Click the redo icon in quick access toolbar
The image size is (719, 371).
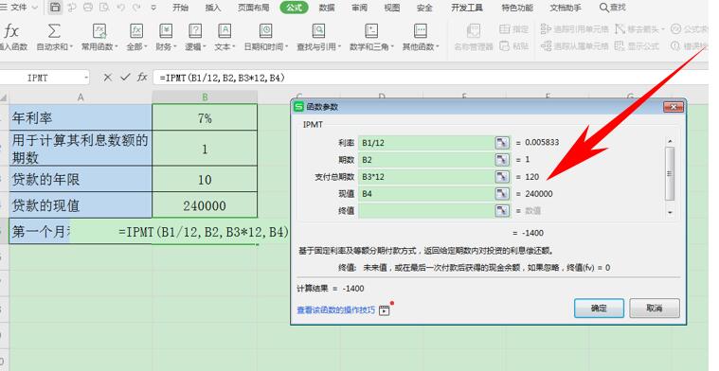click(x=136, y=8)
